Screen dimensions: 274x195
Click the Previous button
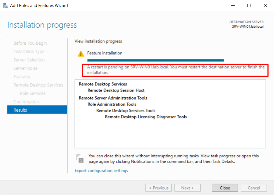(159, 188)
